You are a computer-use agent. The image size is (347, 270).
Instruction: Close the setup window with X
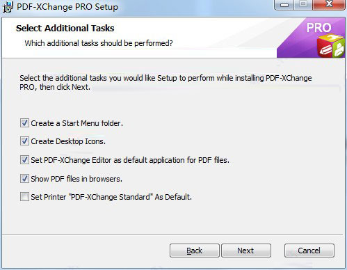click(329, 5)
